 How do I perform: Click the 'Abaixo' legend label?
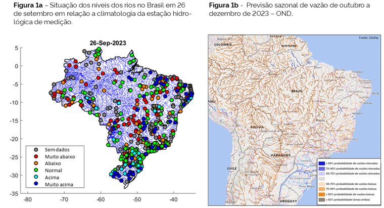point(53,163)
